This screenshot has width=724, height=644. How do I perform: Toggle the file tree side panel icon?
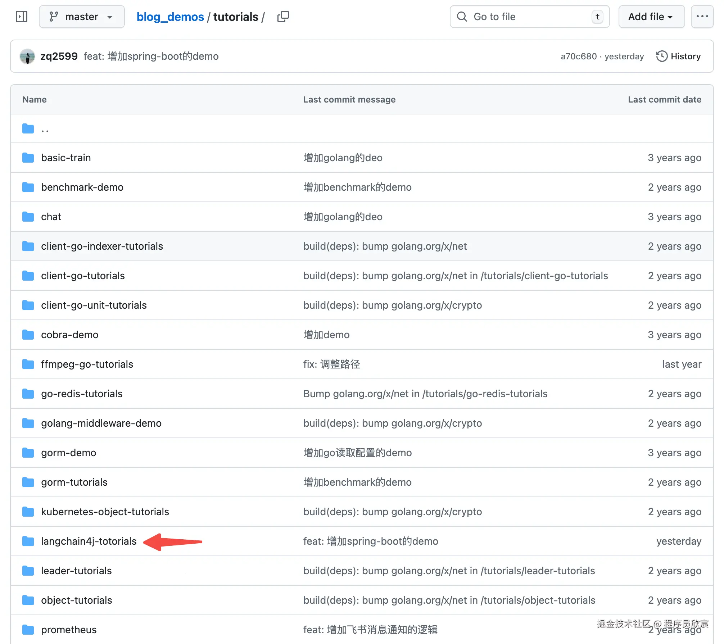[22, 17]
